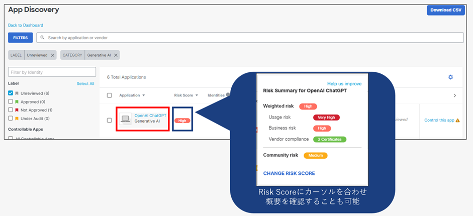
Task: Remove the Generative AI category filter chip
Action: [x=116, y=55]
